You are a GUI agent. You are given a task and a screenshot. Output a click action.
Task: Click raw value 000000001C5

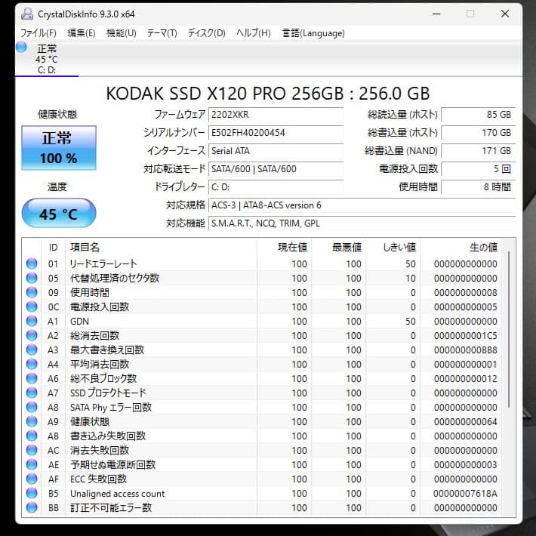(x=465, y=335)
